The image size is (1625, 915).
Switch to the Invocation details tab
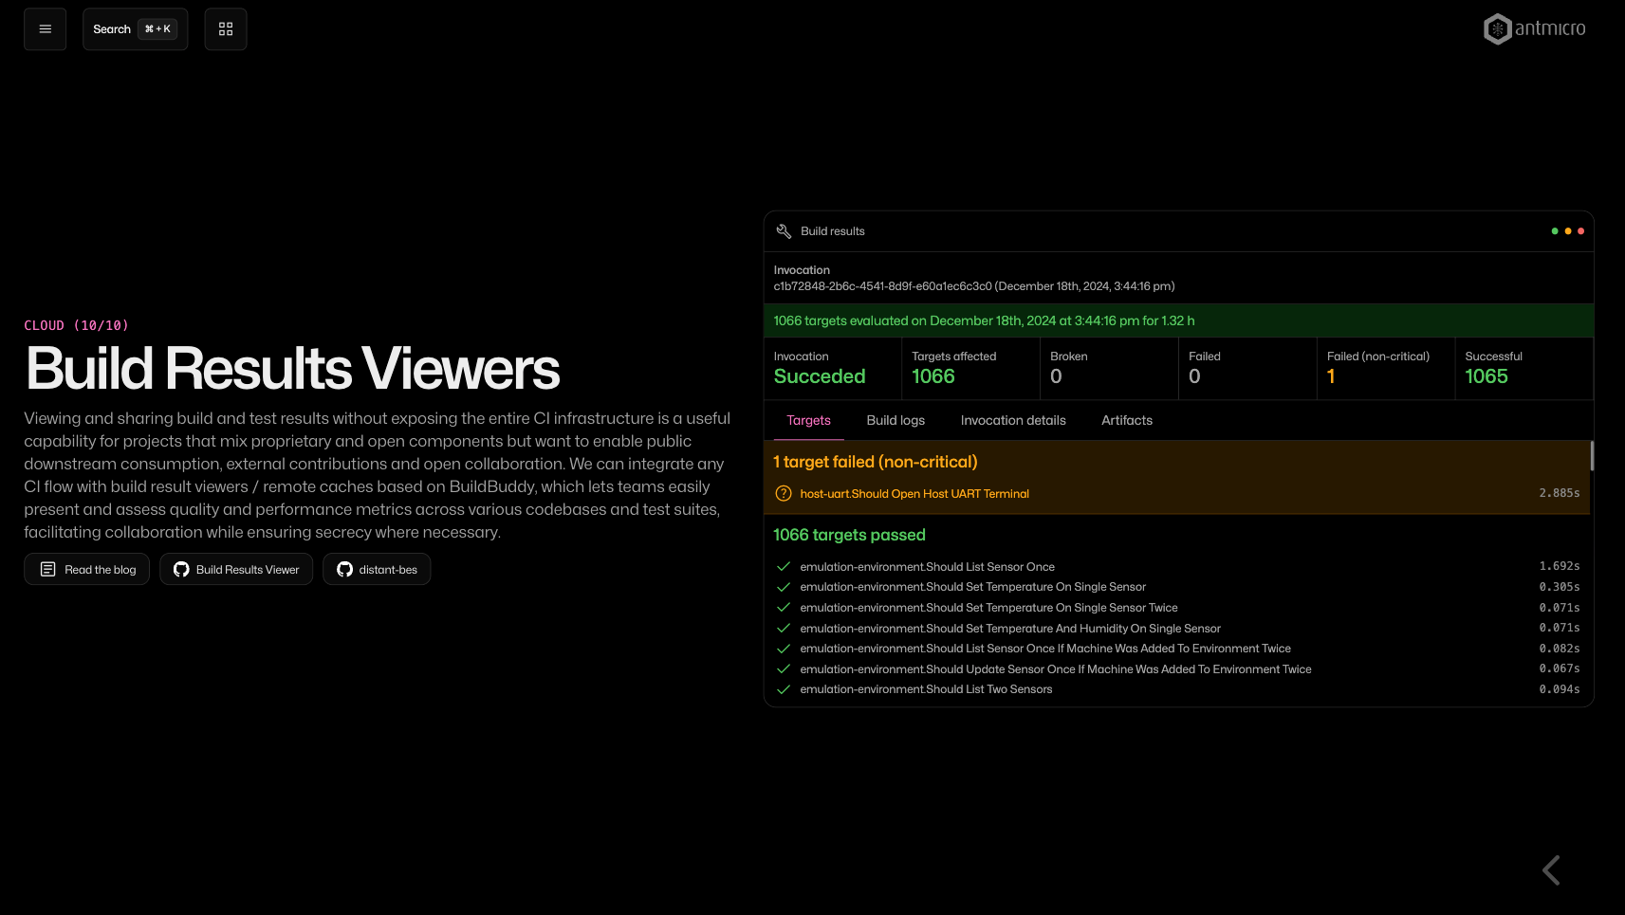coord(1013,421)
